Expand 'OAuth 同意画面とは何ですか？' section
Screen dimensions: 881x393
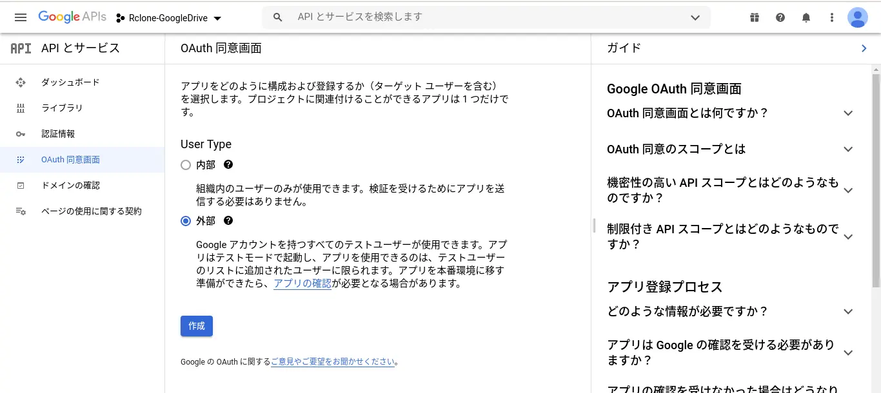click(730, 113)
